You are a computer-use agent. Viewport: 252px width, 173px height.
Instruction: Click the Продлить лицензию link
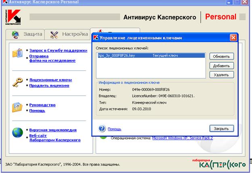49,86
